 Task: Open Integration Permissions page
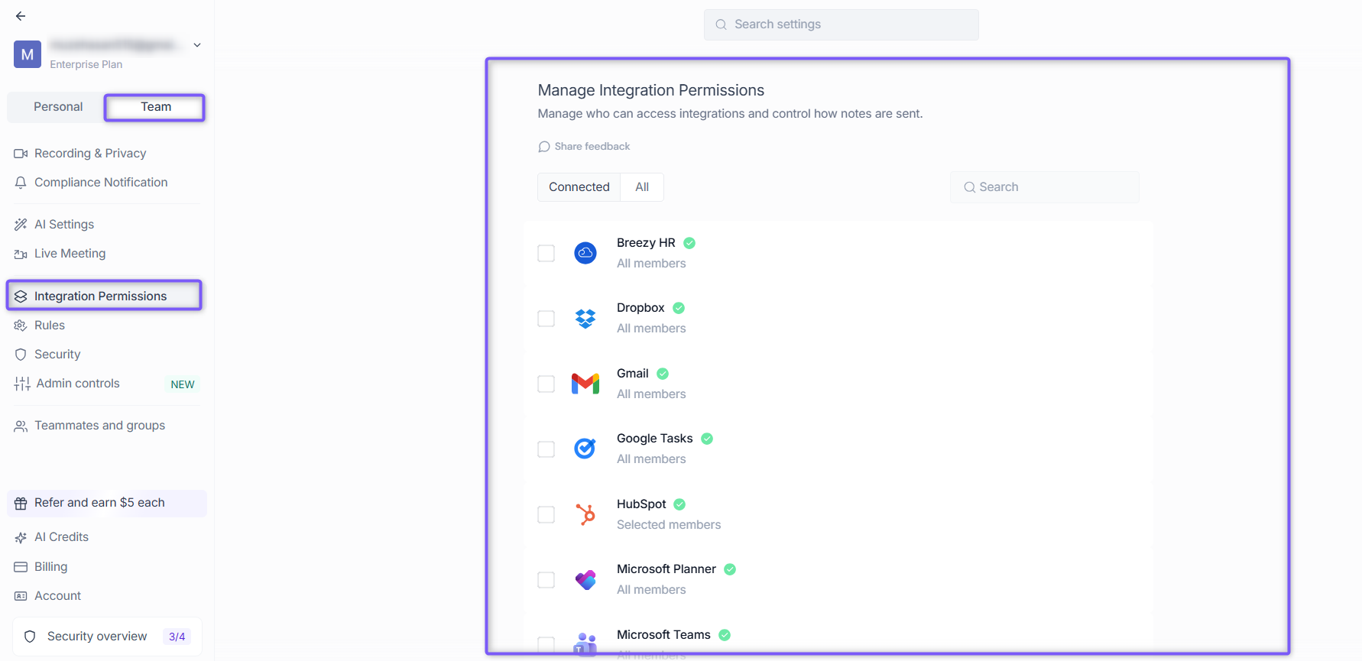pos(105,296)
